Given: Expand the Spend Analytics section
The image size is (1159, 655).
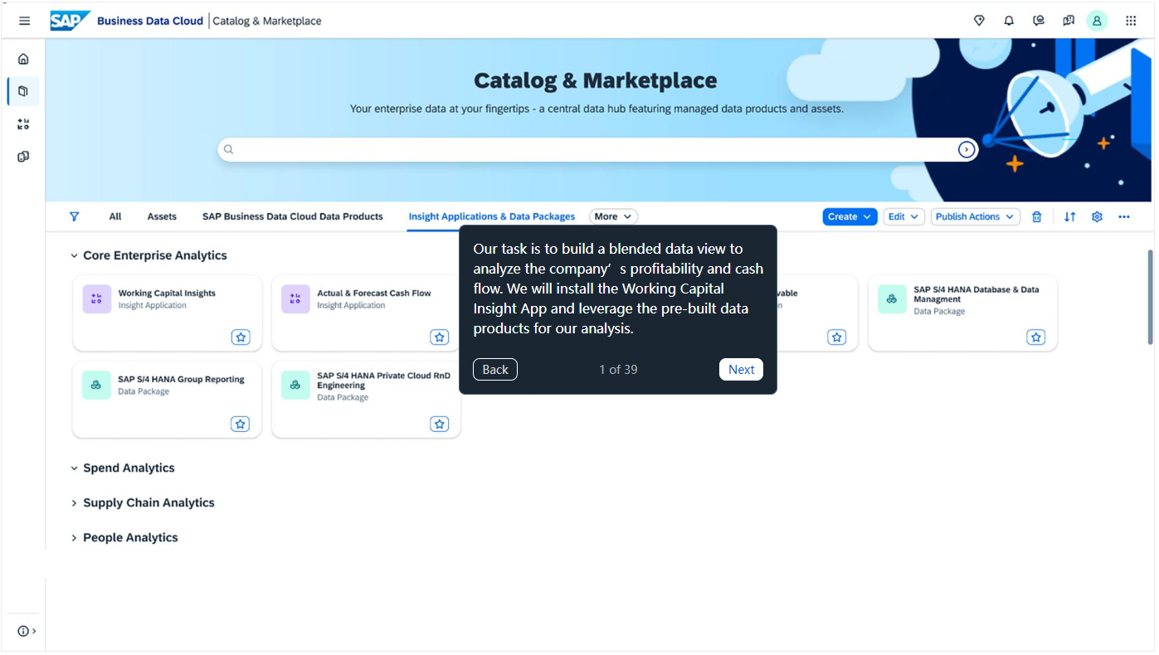Looking at the screenshot, I should [x=74, y=468].
